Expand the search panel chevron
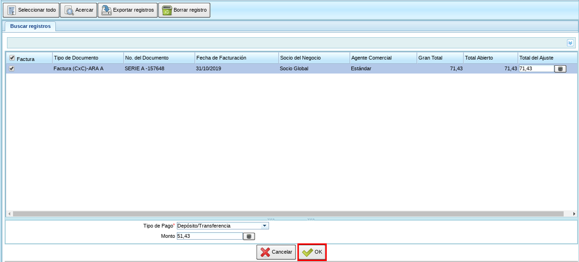Viewport: 579px width, 262px height. (570, 43)
